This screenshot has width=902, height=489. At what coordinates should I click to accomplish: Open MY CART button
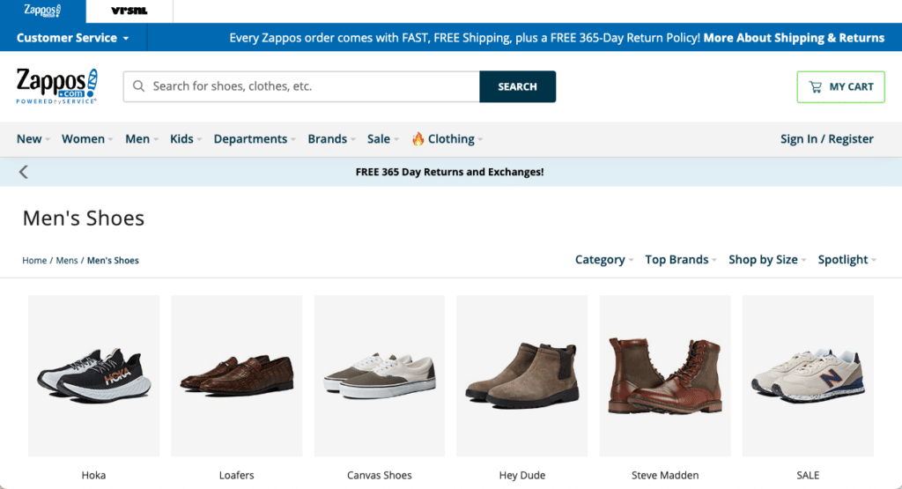840,87
